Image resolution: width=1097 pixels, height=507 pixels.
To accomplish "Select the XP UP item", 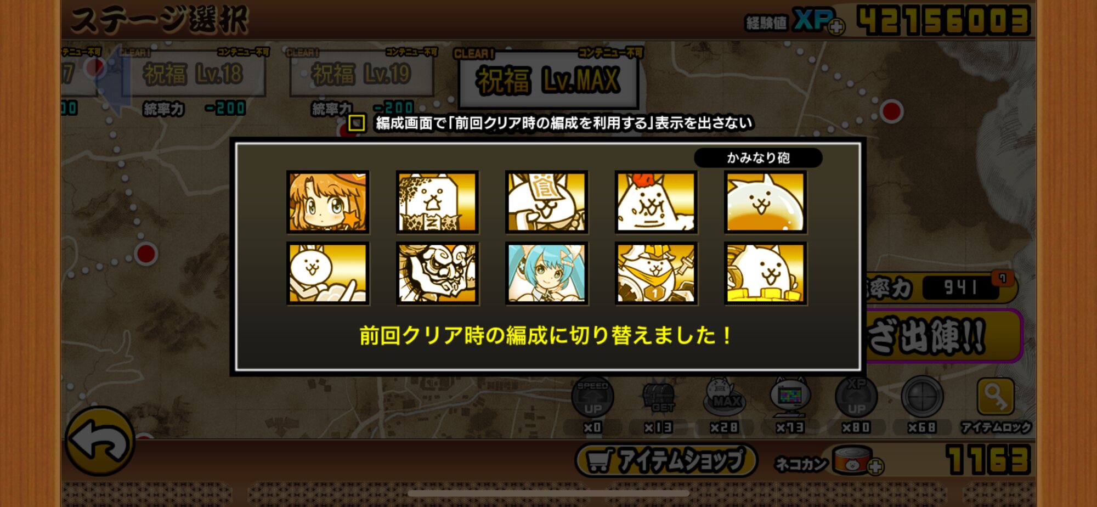I will [856, 396].
